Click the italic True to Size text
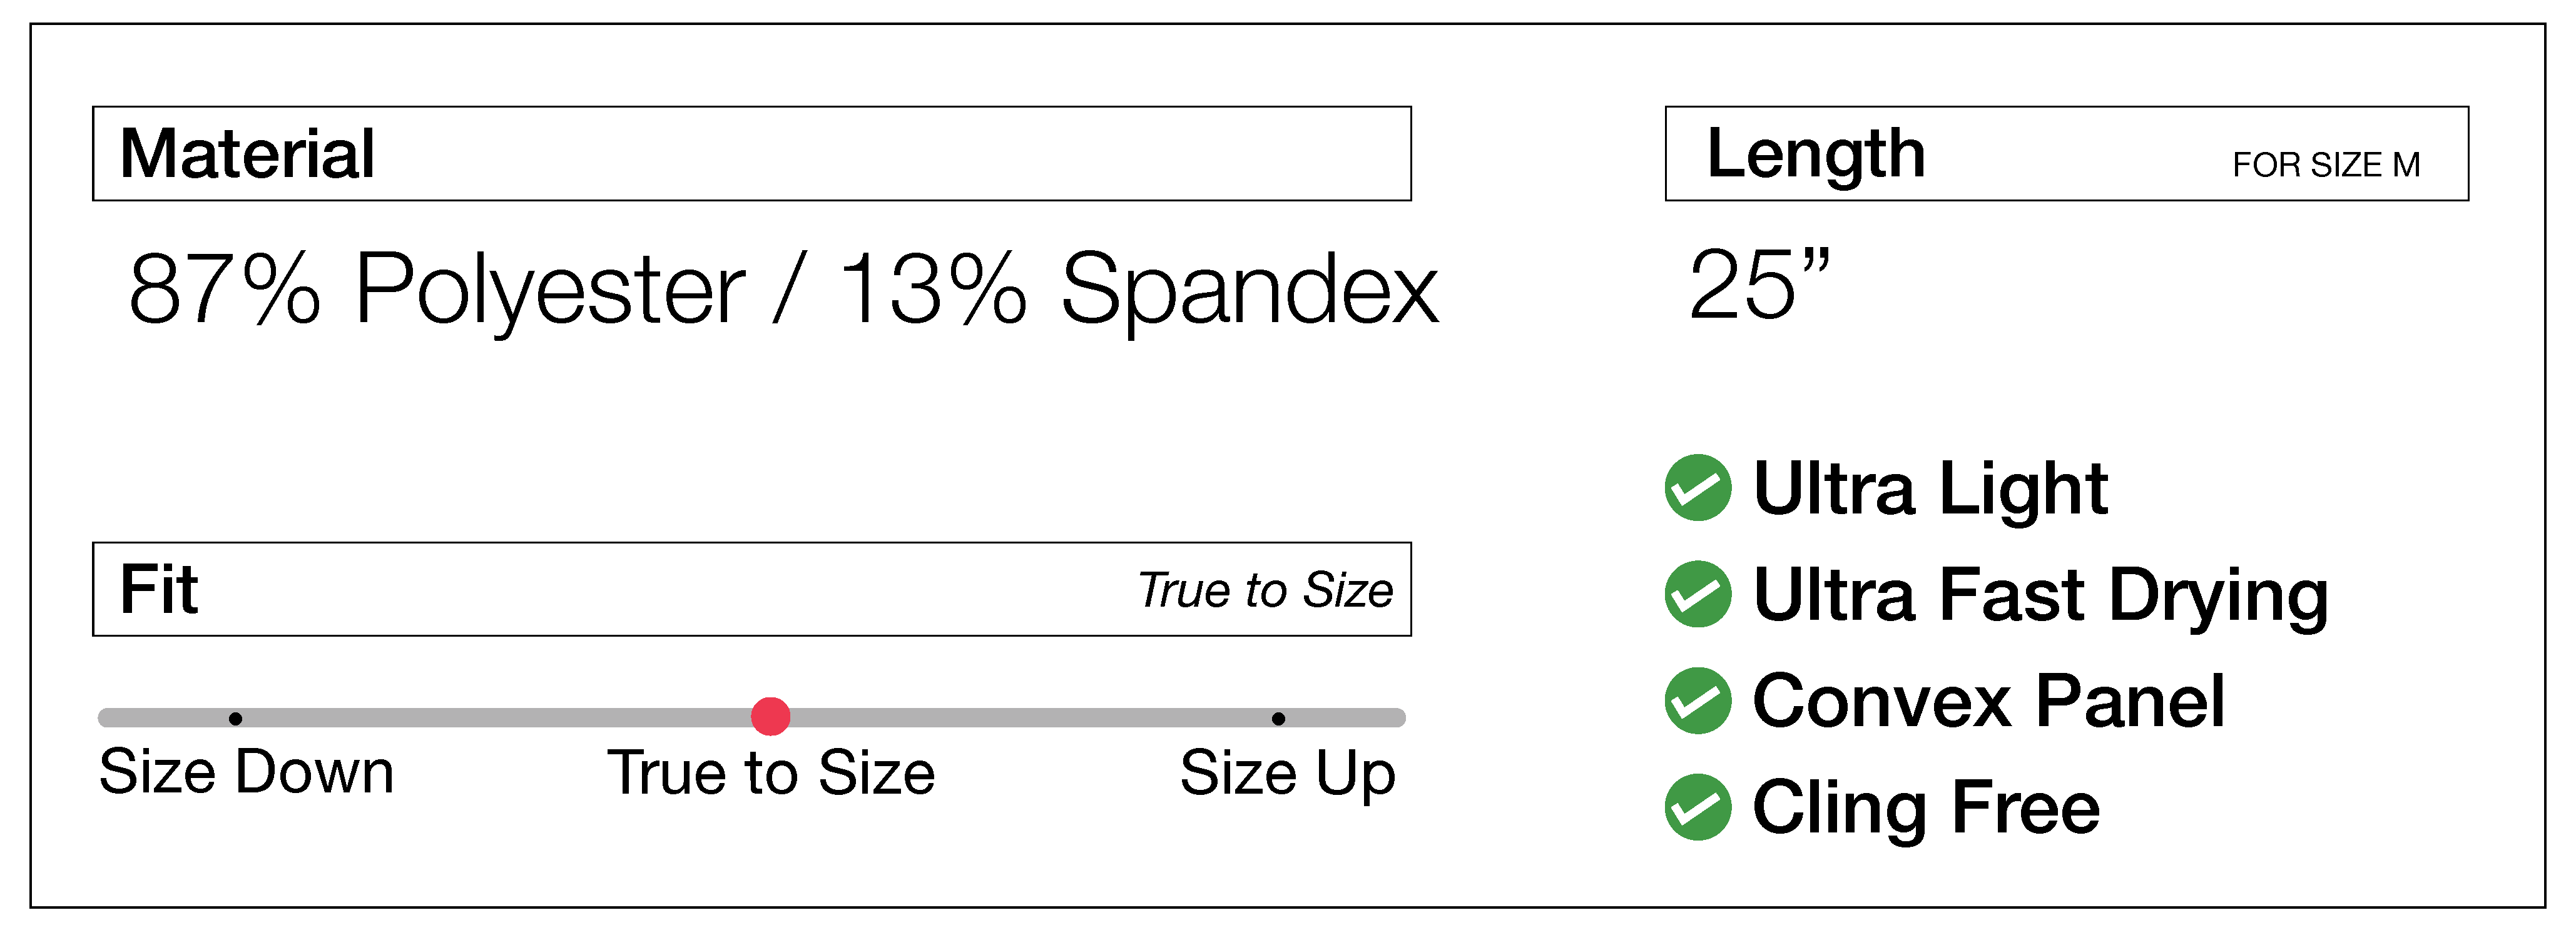The image size is (2576, 930). point(1265,590)
